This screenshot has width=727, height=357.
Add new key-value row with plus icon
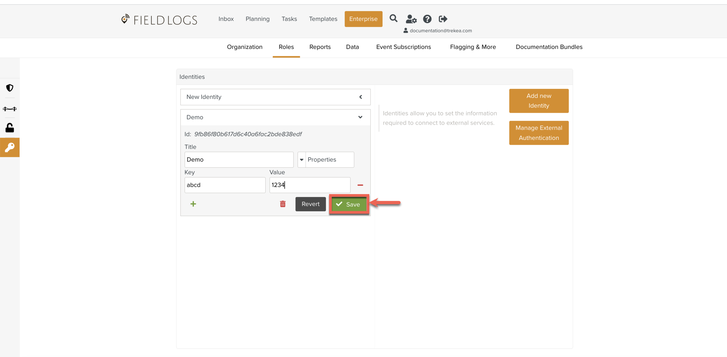tap(193, 204)
